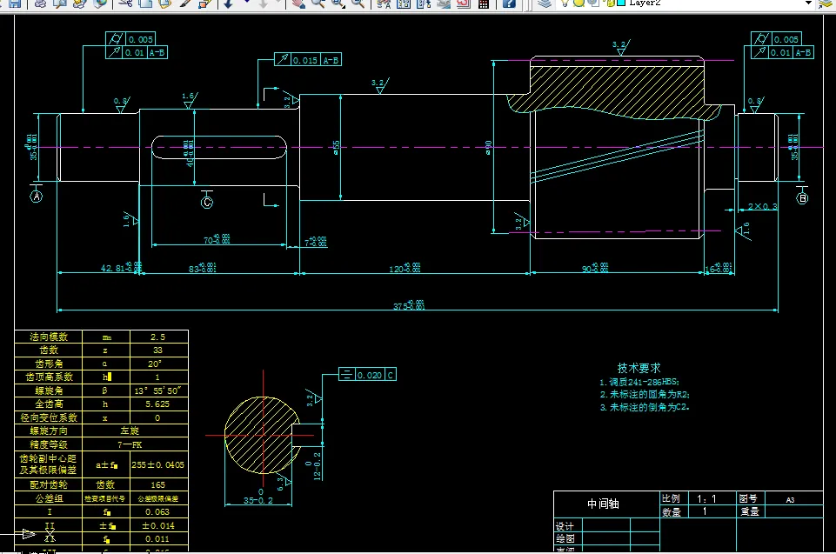
Task: Click the Zoom Window flyout icon
Action: (x=338, y=3)
